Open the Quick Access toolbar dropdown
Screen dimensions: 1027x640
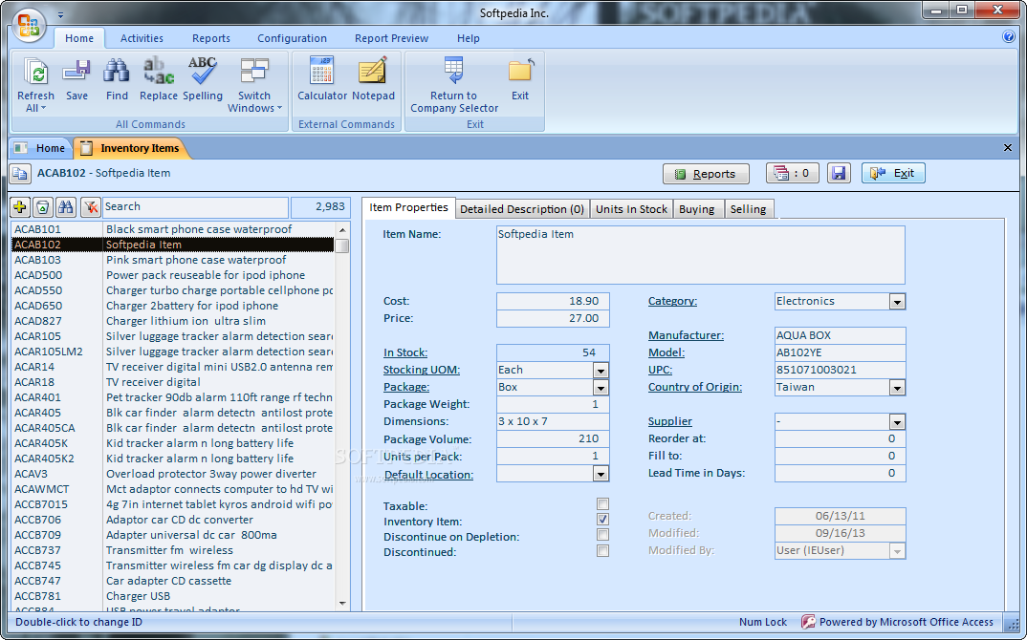pos(60,14)
